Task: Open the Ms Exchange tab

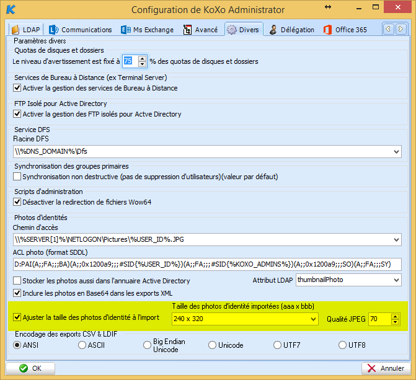Action: coord(148,30)
